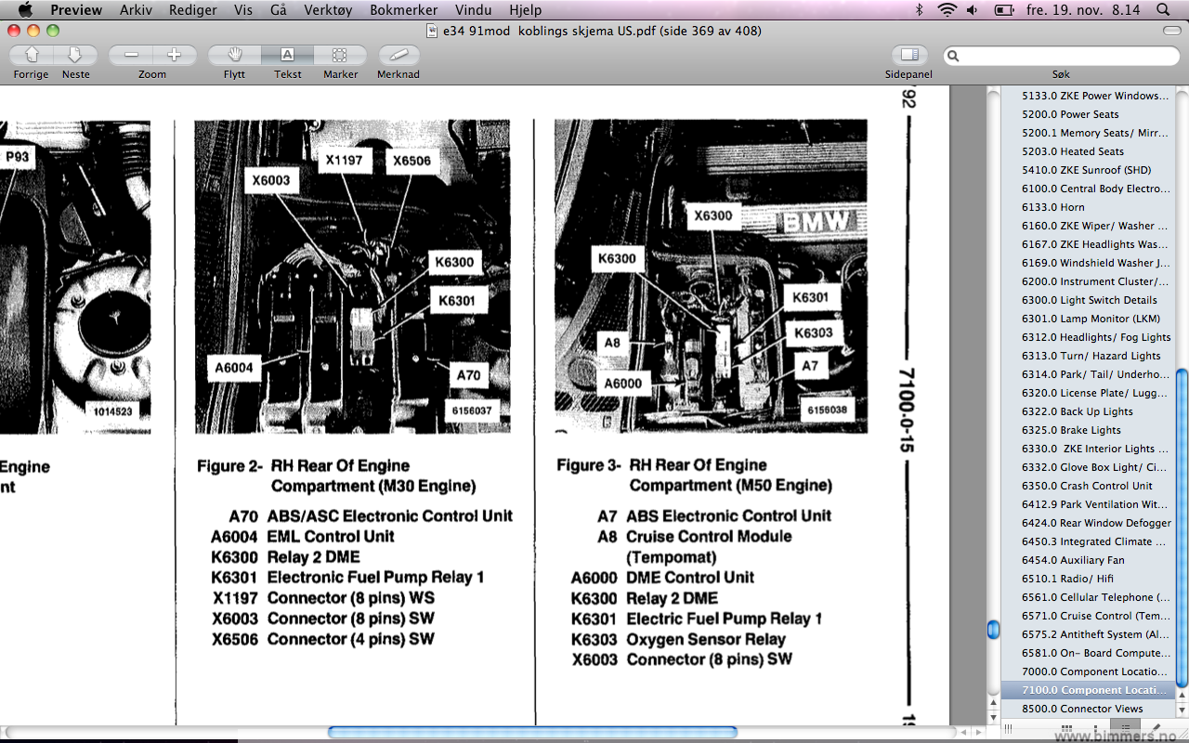Zoom out with the minus button

131,56
